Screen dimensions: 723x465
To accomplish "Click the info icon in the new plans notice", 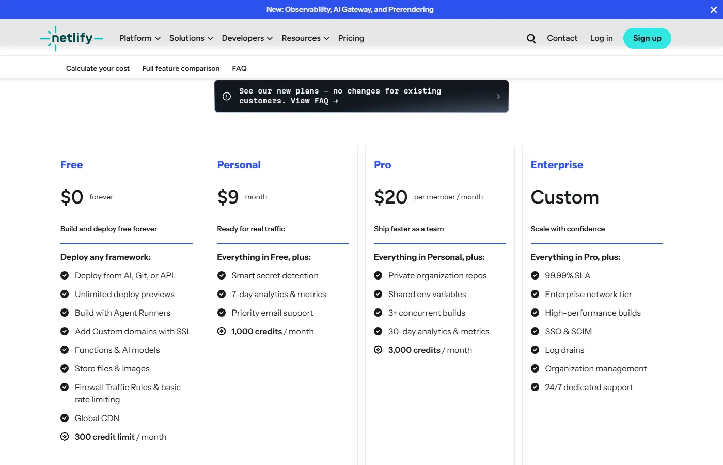I will (227, 96).
